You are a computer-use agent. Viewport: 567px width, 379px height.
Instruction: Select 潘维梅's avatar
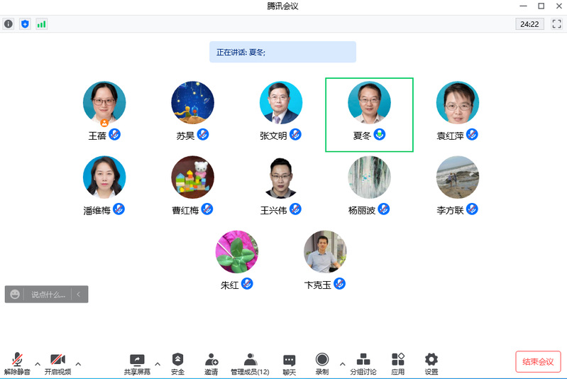tap(104, 177)
